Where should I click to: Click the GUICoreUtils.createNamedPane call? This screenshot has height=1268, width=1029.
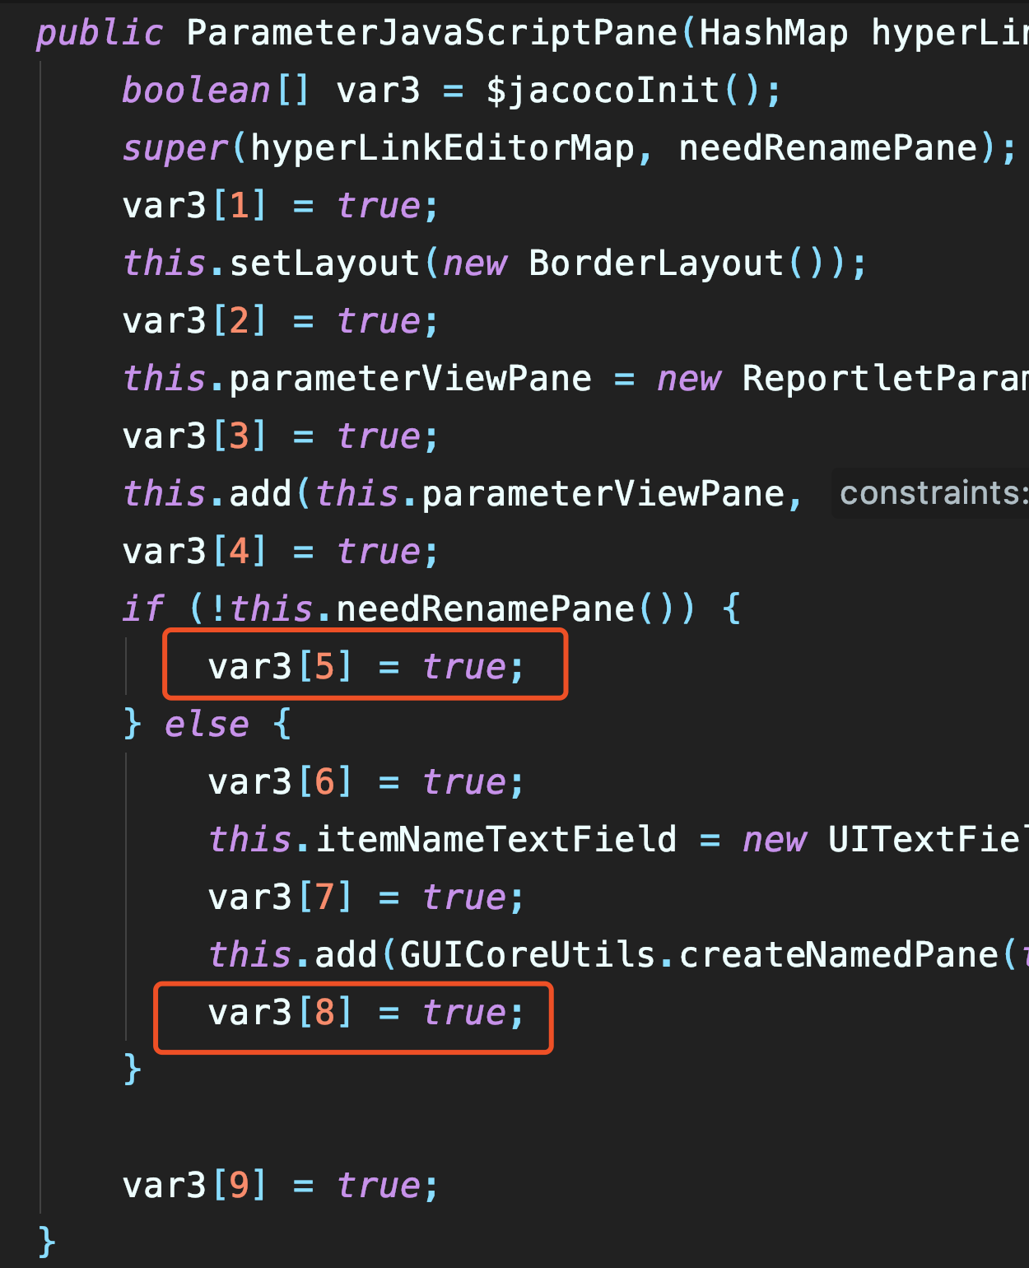click(699, 955)
